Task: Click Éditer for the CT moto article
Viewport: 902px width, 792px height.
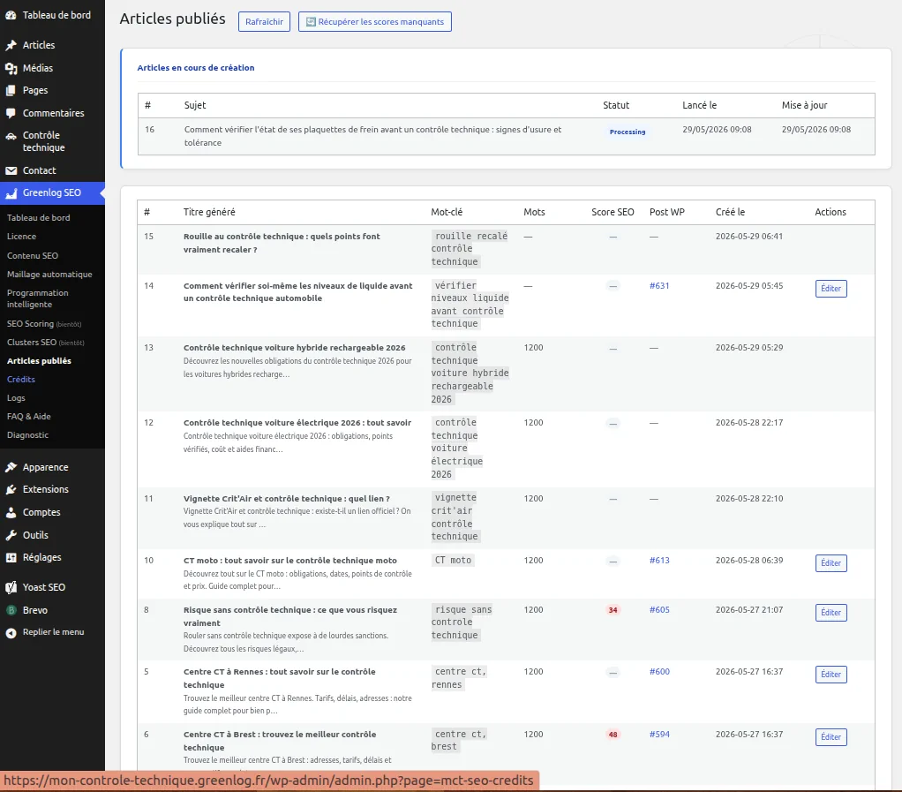Action: [831, 563]
